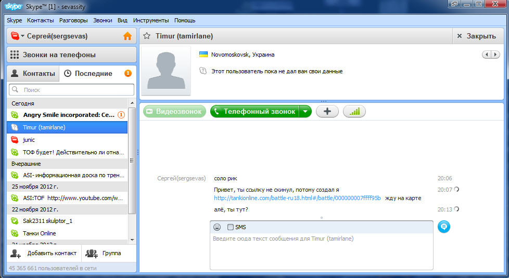Open Помощь menu
509x278 pixels.
pyautogui.click(x=185, y=20)
